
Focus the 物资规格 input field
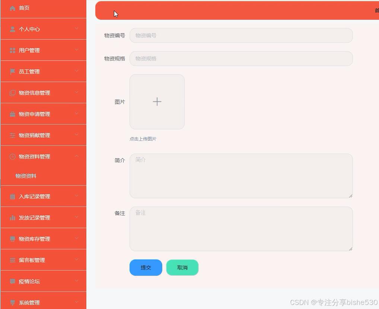click(241, 59)
